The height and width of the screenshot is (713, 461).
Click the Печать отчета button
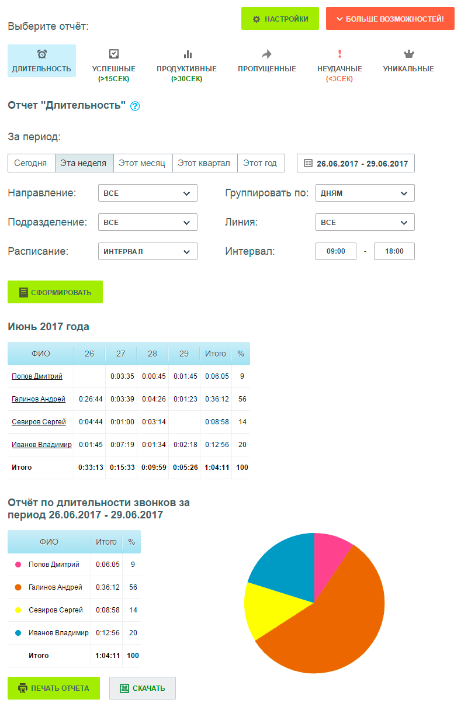(54, 688)
